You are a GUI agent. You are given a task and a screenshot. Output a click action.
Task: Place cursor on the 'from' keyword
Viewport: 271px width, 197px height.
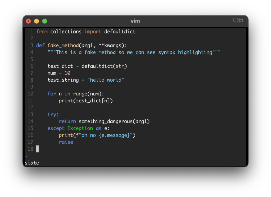(42, 32)
